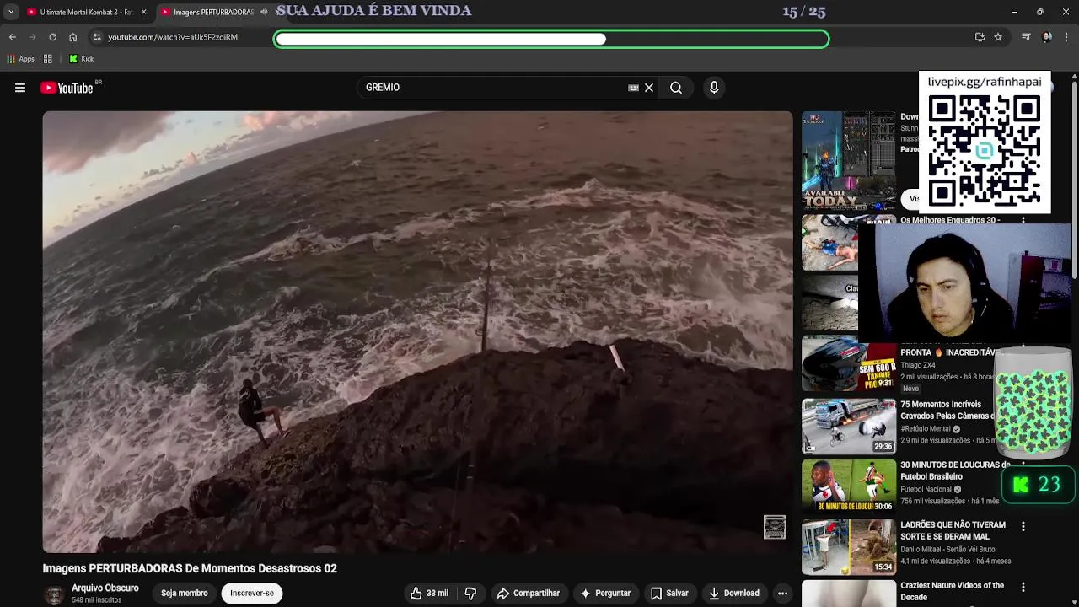Download the video
The width and height of the screenshot is (1079, 607).
734,594
